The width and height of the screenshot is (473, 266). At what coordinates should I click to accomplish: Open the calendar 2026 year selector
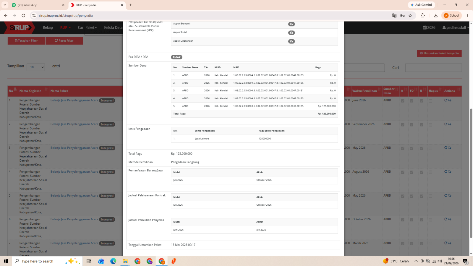429,27
